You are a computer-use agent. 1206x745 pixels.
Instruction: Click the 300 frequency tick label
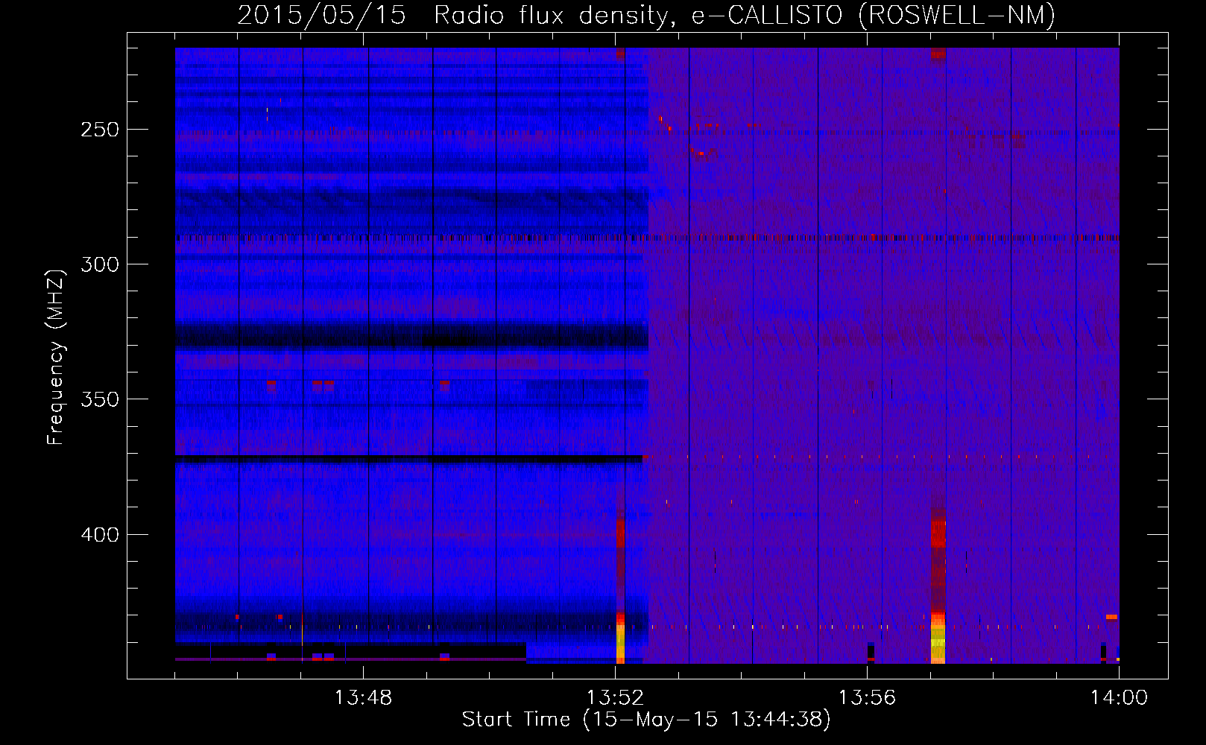pos(100,264)
